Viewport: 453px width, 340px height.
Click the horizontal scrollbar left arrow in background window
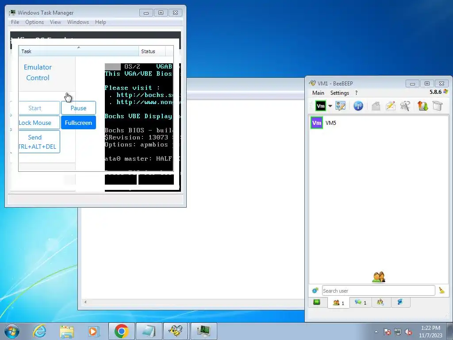pos(85,302)
